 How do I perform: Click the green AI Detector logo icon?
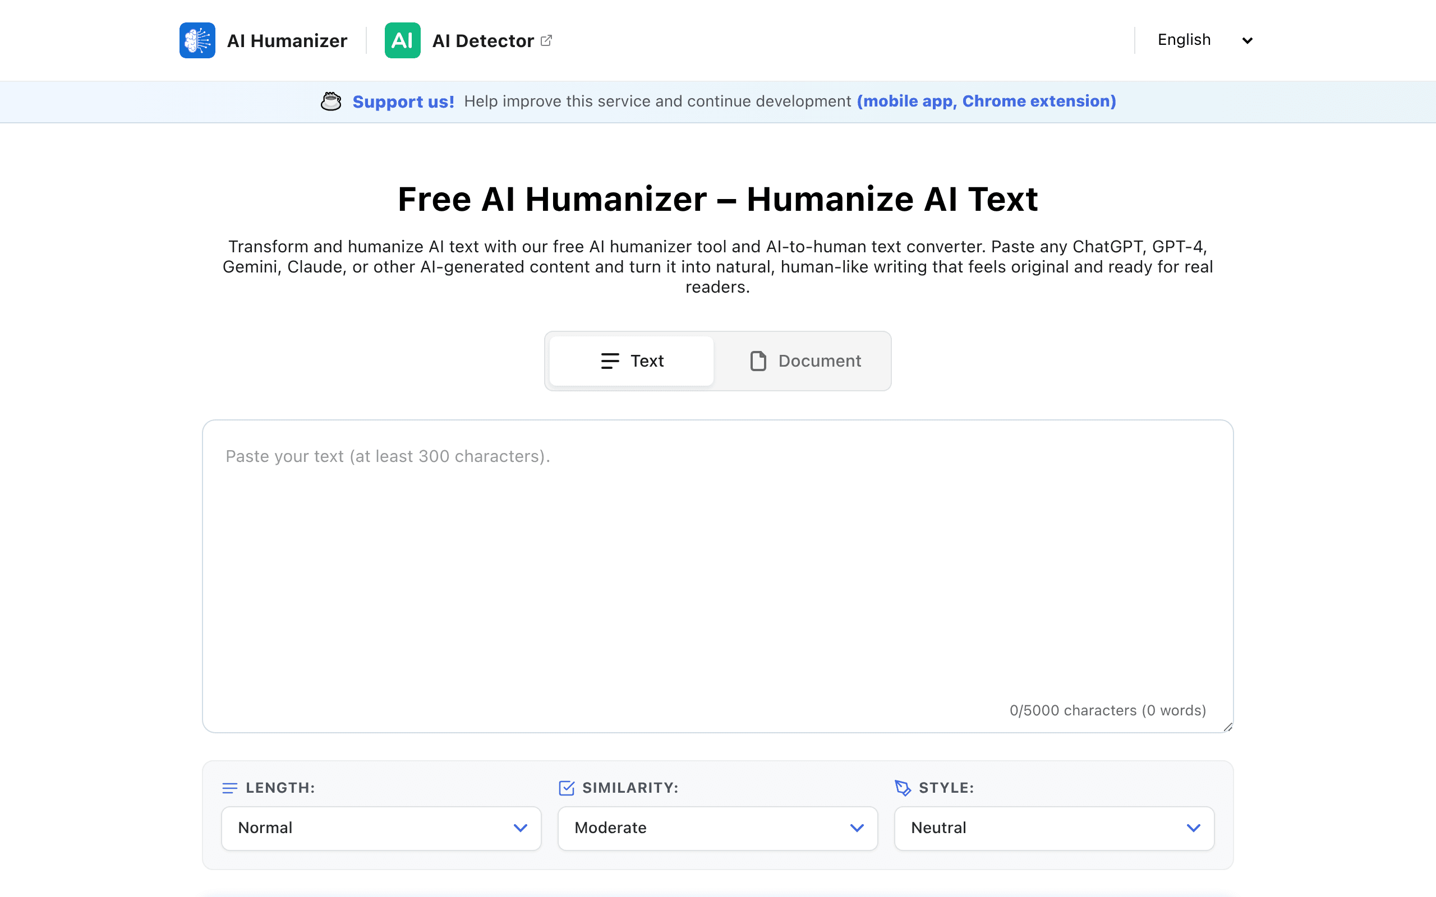402,40
